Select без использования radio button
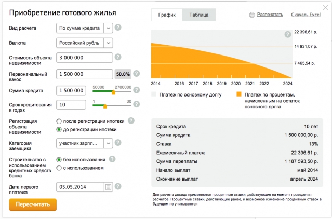This screenshot has height=219, width=332. point(59,160)
